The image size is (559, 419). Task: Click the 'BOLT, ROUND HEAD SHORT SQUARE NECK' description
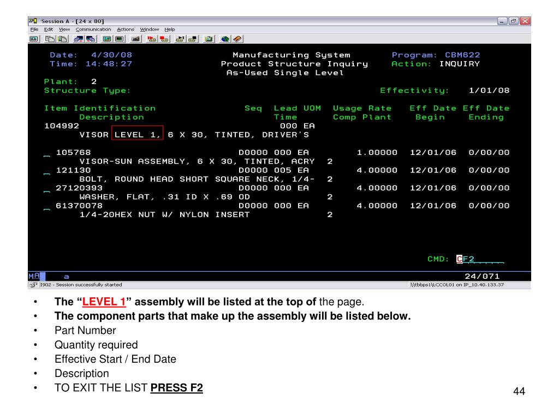[197, 179]
